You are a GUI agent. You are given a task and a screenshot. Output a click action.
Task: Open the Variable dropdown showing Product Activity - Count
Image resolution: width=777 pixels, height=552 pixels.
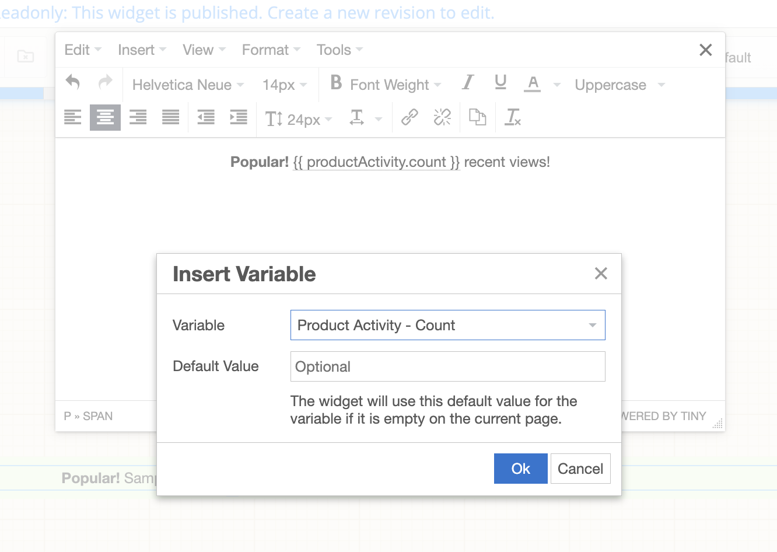point(447,325)
